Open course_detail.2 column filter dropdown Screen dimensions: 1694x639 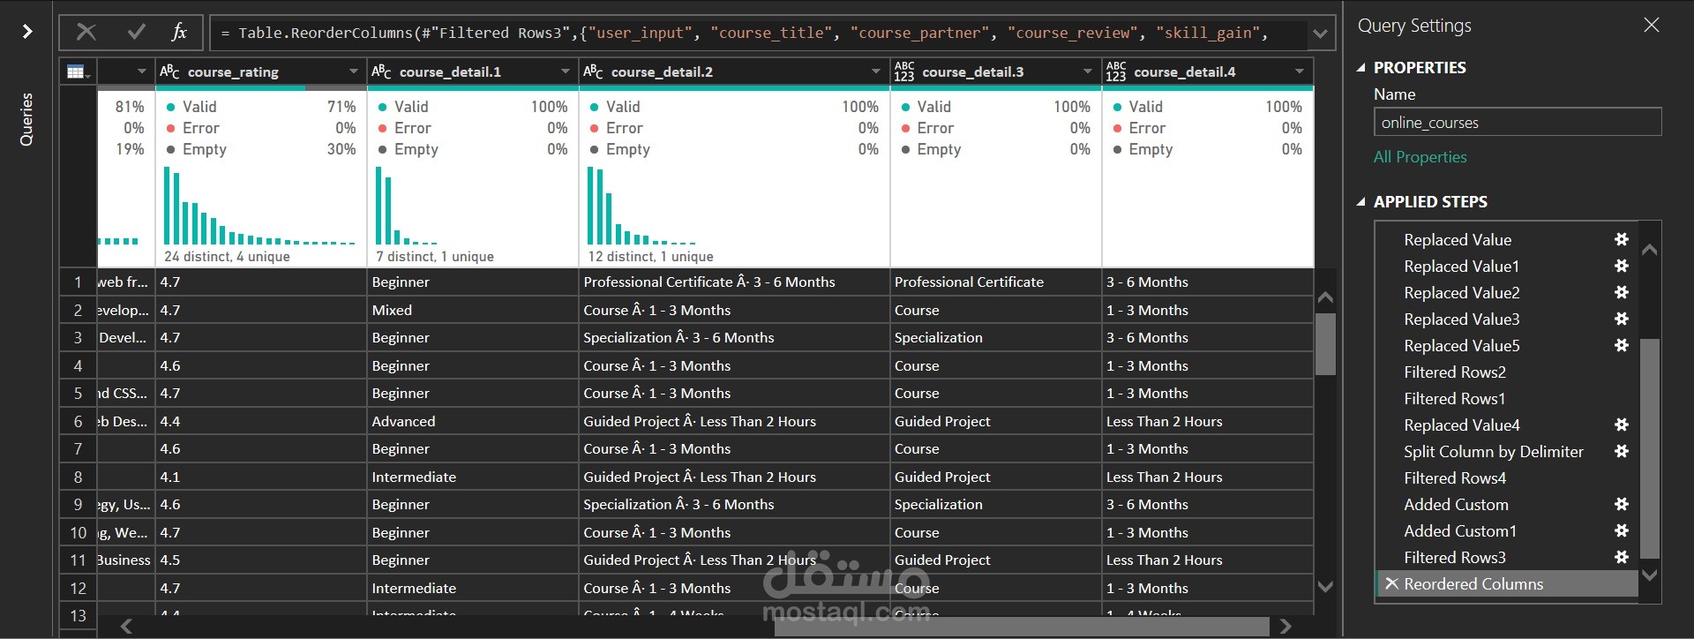click(x=875, y=71)
